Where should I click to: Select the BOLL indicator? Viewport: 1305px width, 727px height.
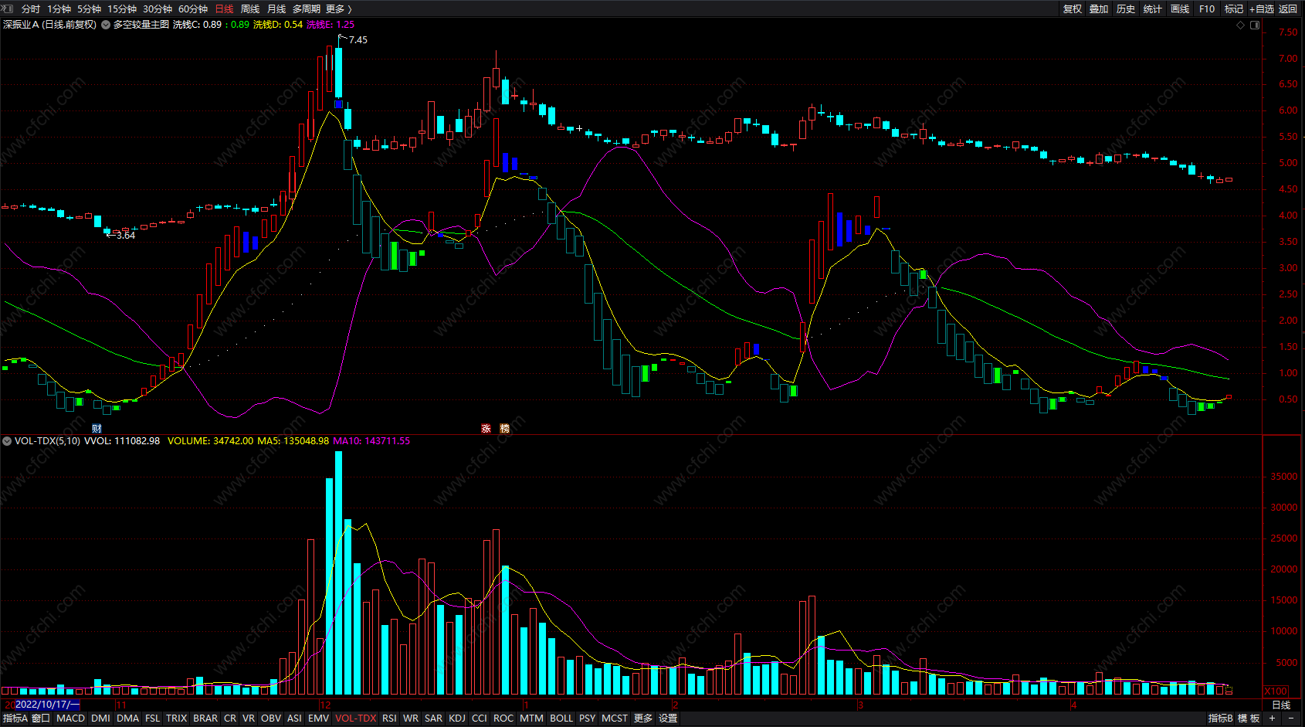[561, 719]
